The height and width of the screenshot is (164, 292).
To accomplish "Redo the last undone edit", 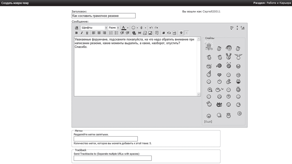I will 156,28.
